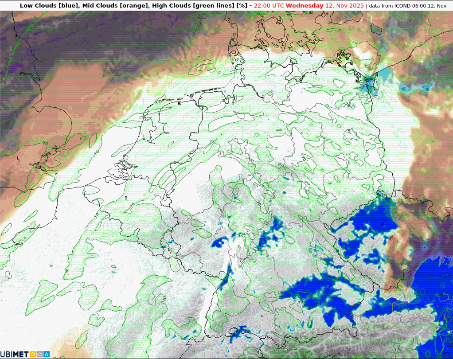The height and width of the screenshot is (359, 453).
Task: Click the gray cloud icon beside UBIMET
Action: pyautogui.click(x=40, y=354)
